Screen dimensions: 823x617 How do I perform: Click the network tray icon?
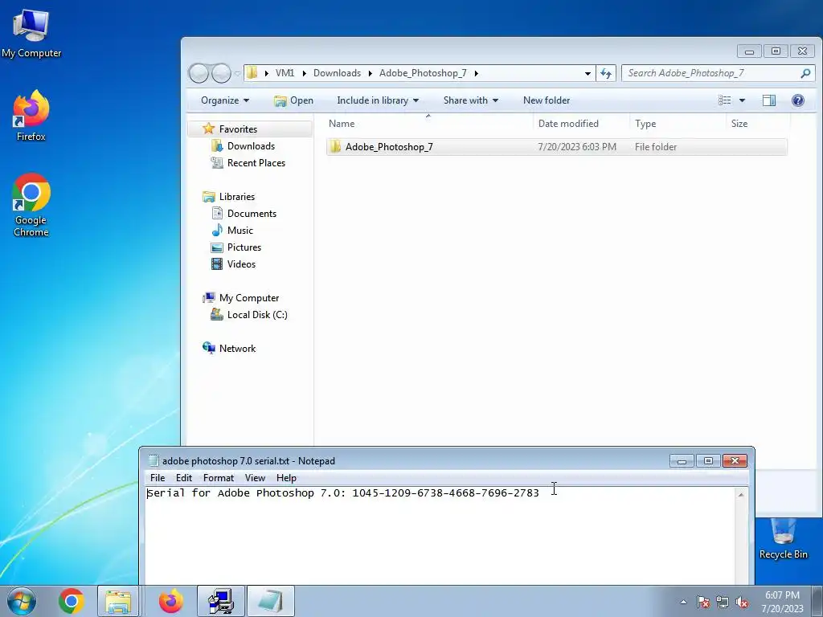(723, 602)
